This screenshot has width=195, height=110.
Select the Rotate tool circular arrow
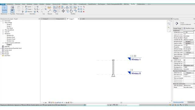pos(71,11)
